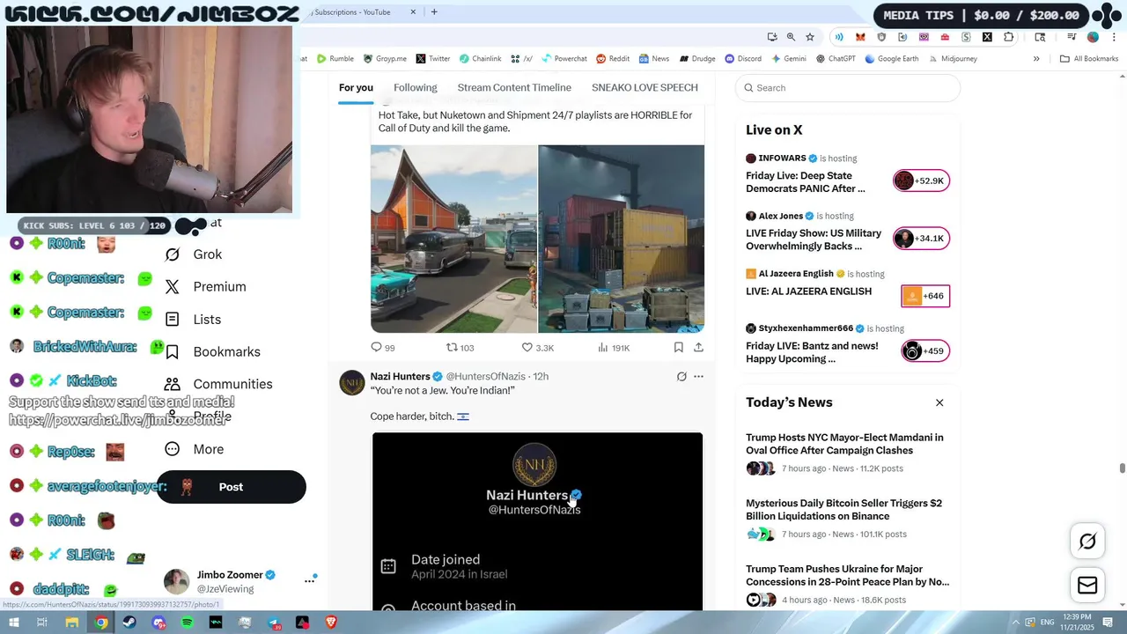Click the reply icon with 99 replies
Screen dimensions: 1127x634
tap(376, 348)
